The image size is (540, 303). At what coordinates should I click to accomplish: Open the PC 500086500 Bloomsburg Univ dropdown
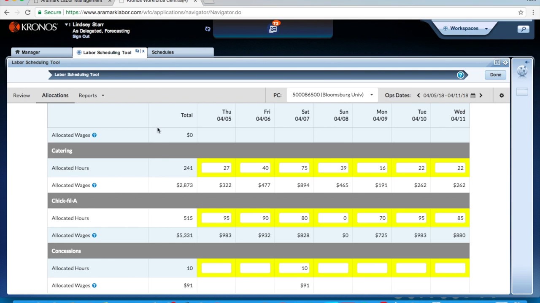[x=332, y=95]
